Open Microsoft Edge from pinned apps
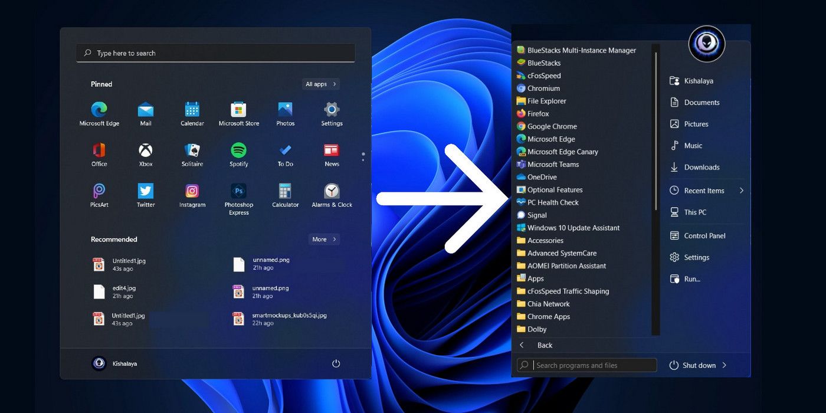Image resolution: width=826 pixels, height=413 pixels. click(x=99, y=110)
